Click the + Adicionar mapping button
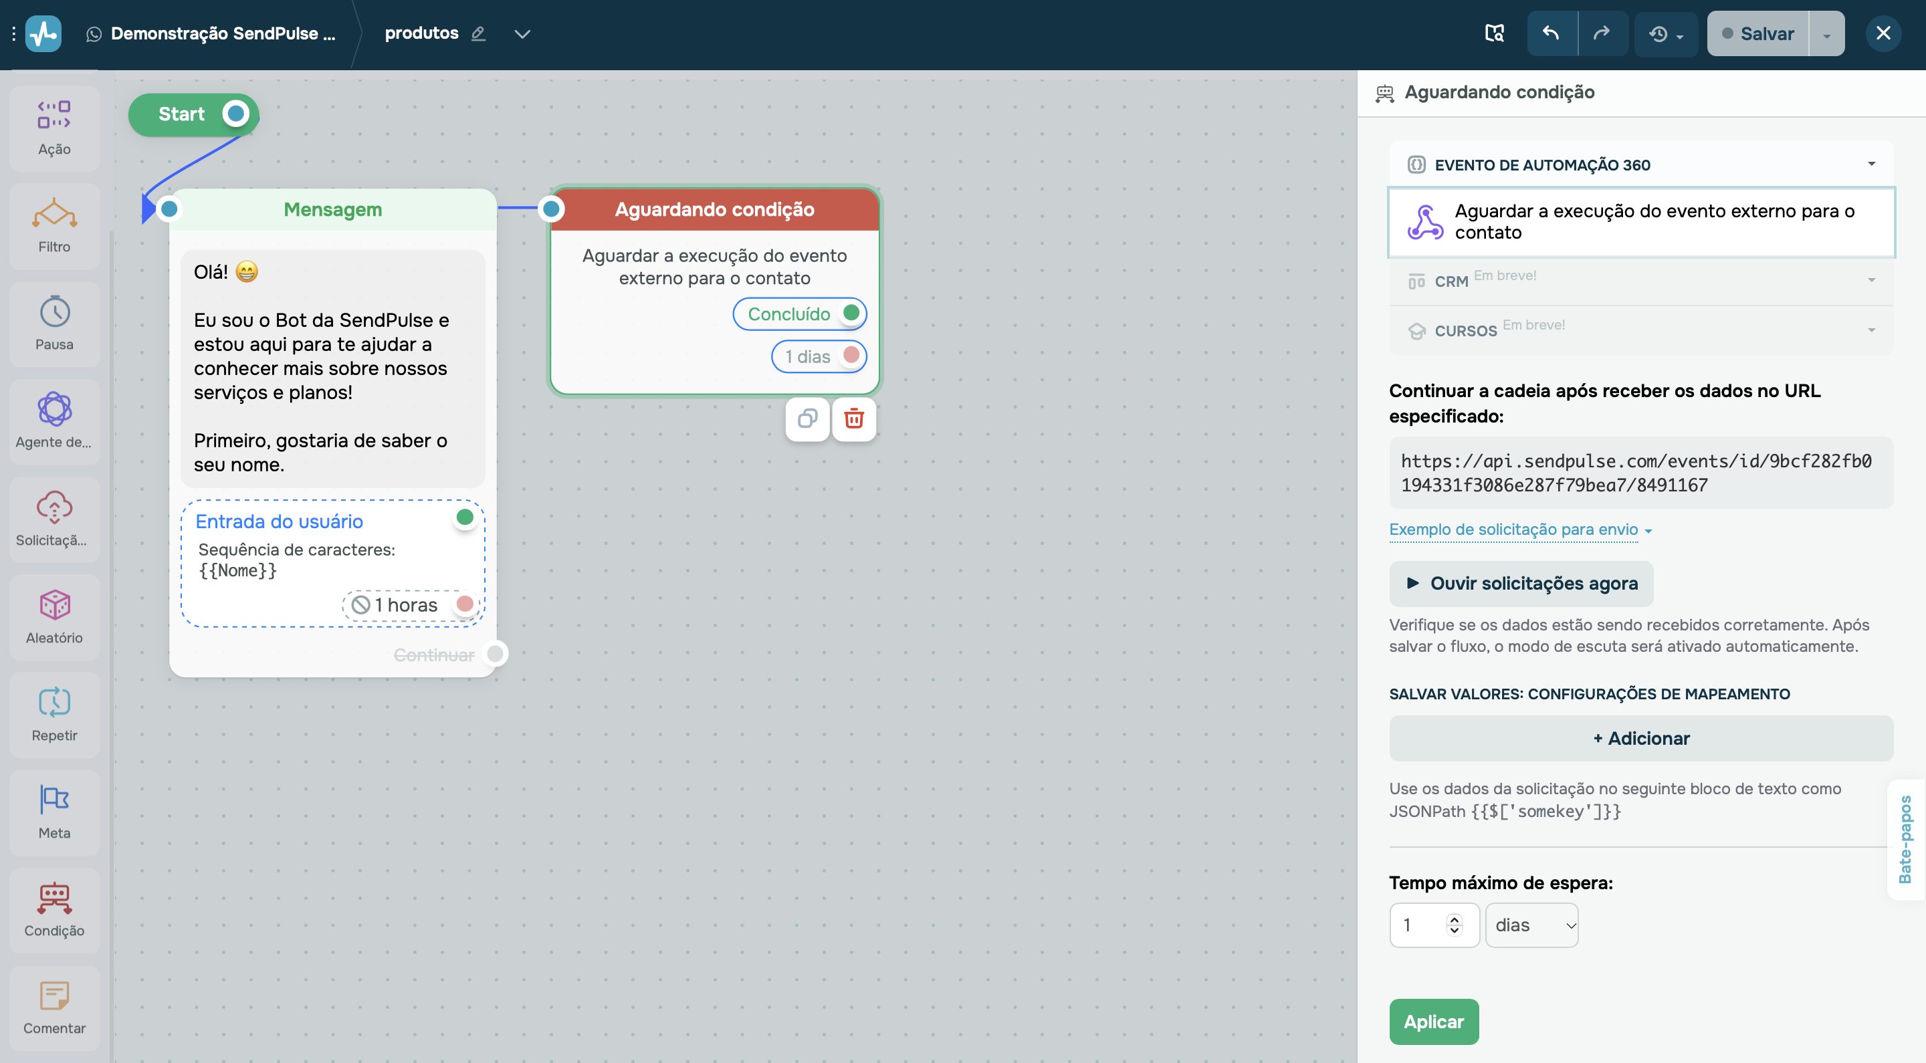Screen dimensions: 1926x1063 point(1641,738)
